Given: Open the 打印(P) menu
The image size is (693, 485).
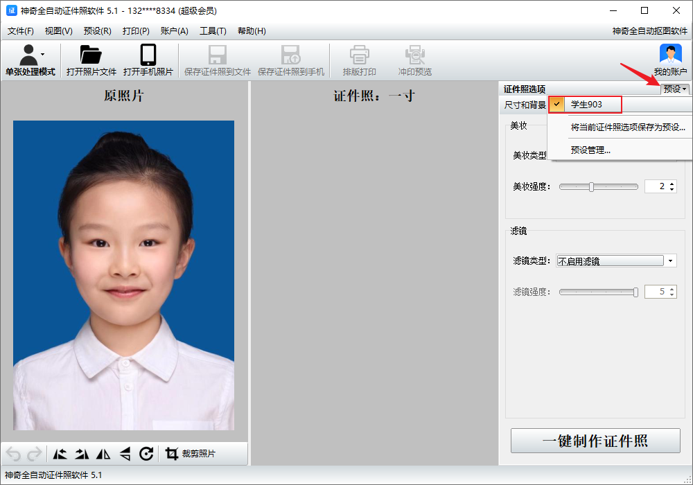Looking at the screenshot, I should 136,31.
